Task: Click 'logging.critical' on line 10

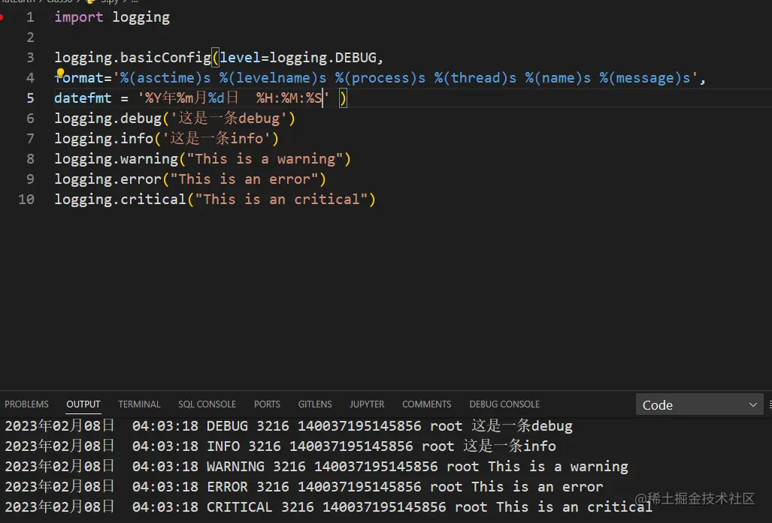Action: point(120,199)
